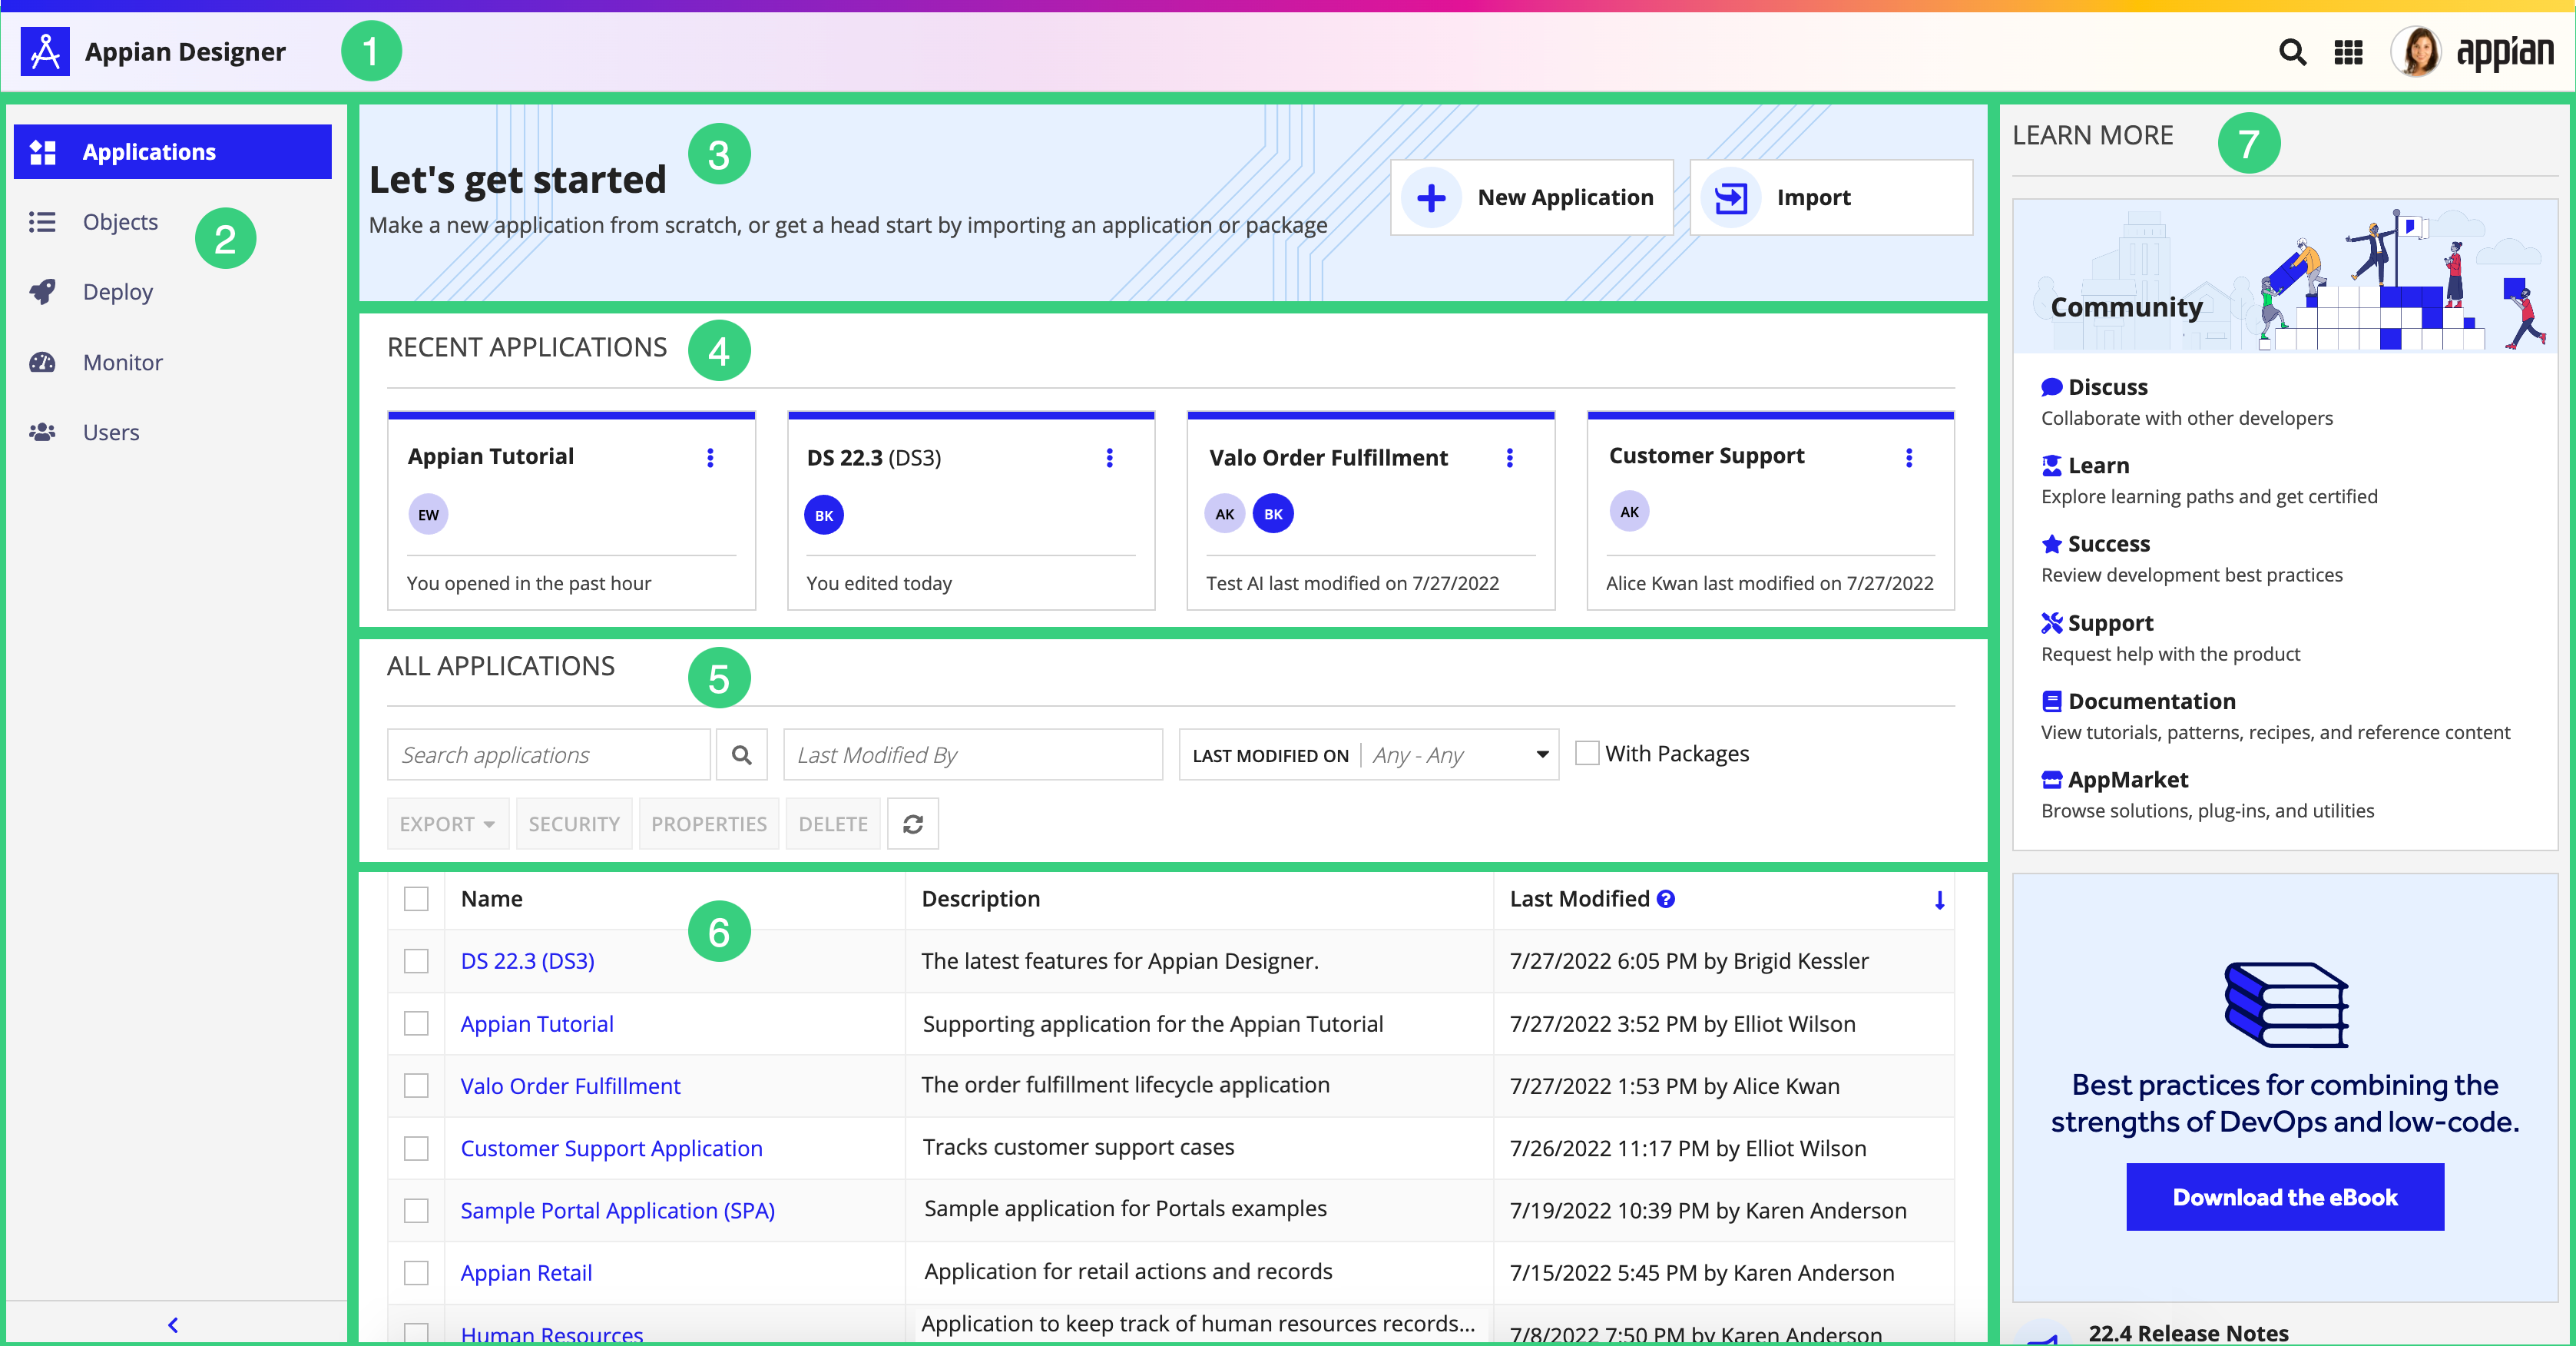Click the Deploy rocket icon
The image size is (2576, 1346).
coord(42,292)
